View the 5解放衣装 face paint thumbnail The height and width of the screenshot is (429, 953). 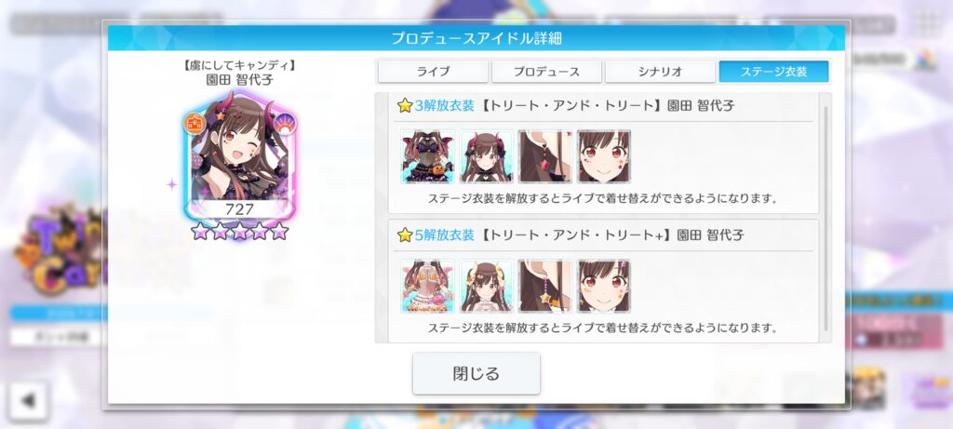tap(603, 287)
